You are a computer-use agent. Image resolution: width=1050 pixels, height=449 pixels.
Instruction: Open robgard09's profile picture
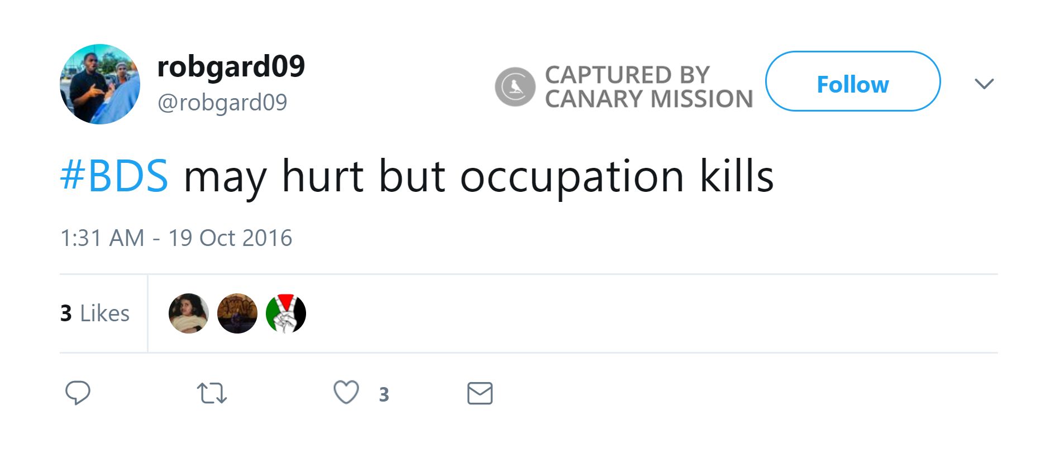click(x=100, y=84)
